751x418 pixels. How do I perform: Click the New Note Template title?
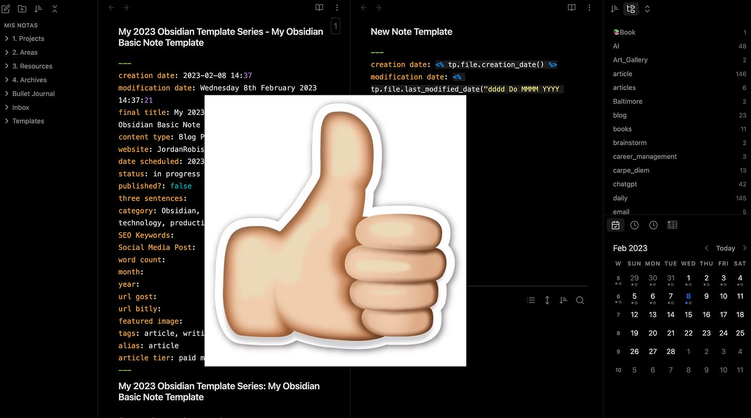412,31
